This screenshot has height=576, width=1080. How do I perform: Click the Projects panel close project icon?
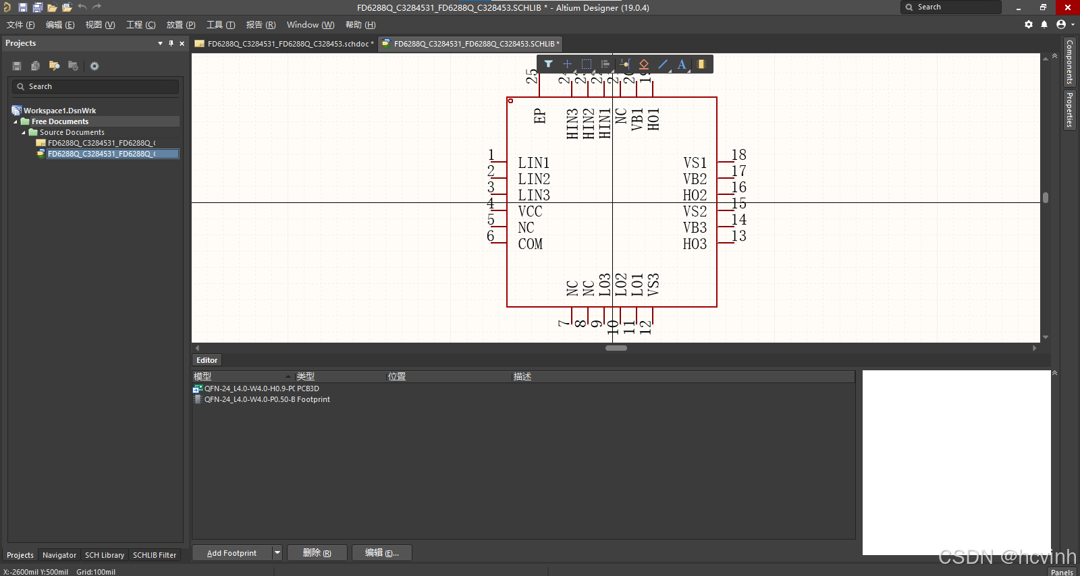tap(73, 65)
